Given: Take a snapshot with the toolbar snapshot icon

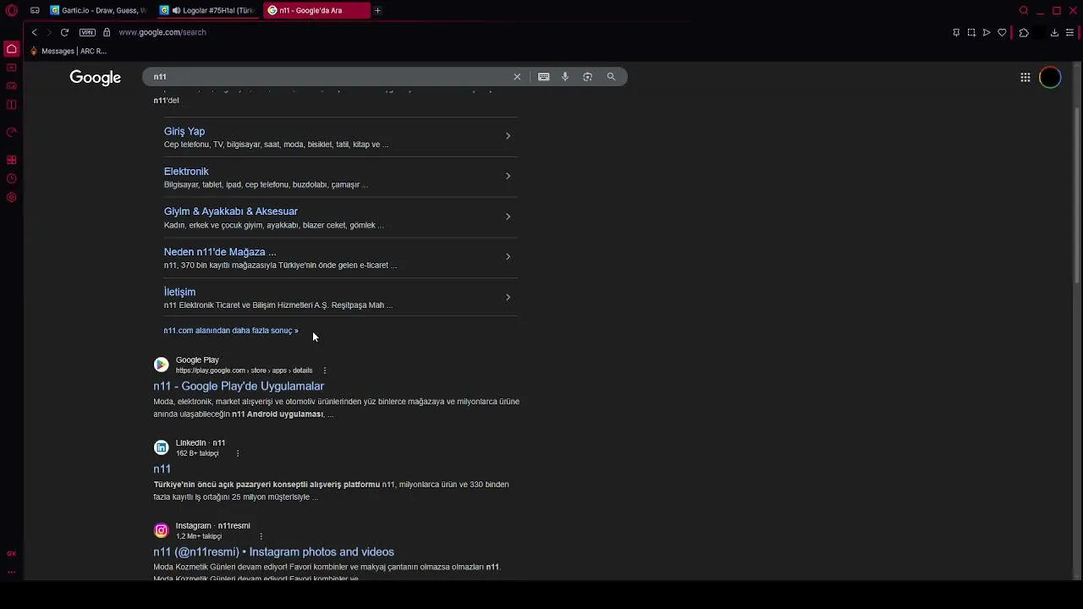Looking at the screenshot, I should (971, 32).
